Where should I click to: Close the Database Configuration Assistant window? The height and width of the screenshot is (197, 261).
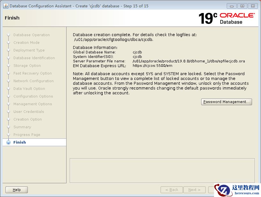coord(253,6)
